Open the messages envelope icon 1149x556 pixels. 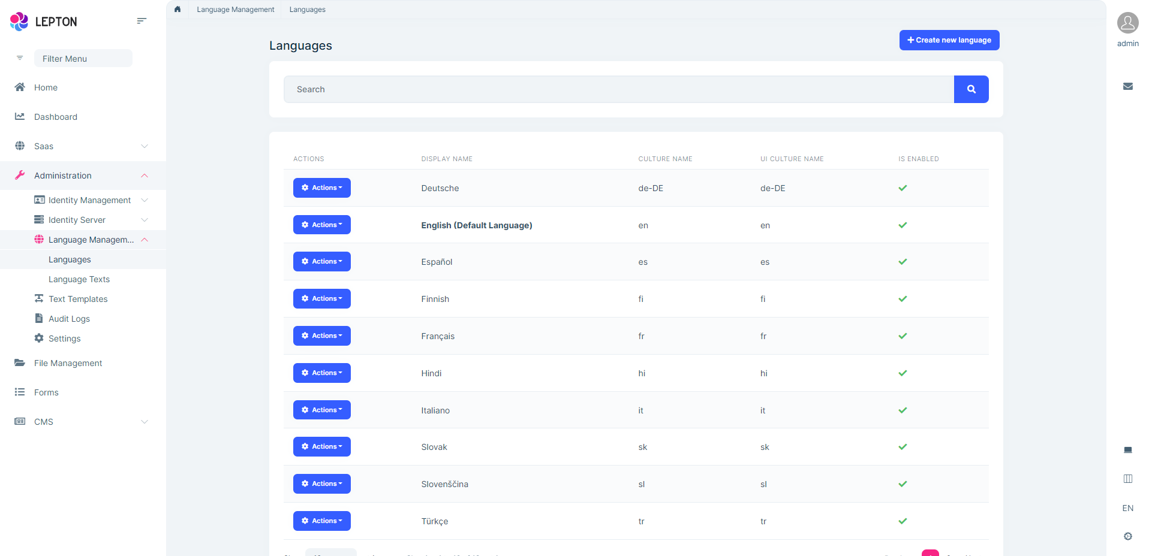tap(1128, 86)
